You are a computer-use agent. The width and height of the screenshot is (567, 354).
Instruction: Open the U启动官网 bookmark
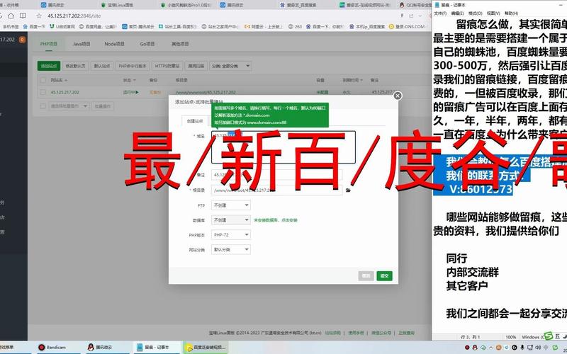point(62,26)
